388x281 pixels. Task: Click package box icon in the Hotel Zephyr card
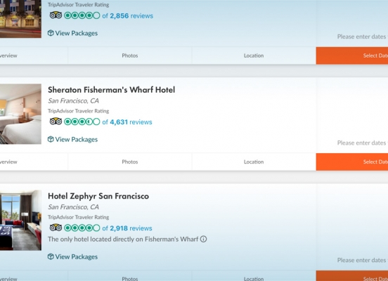[x=51, y=256]
